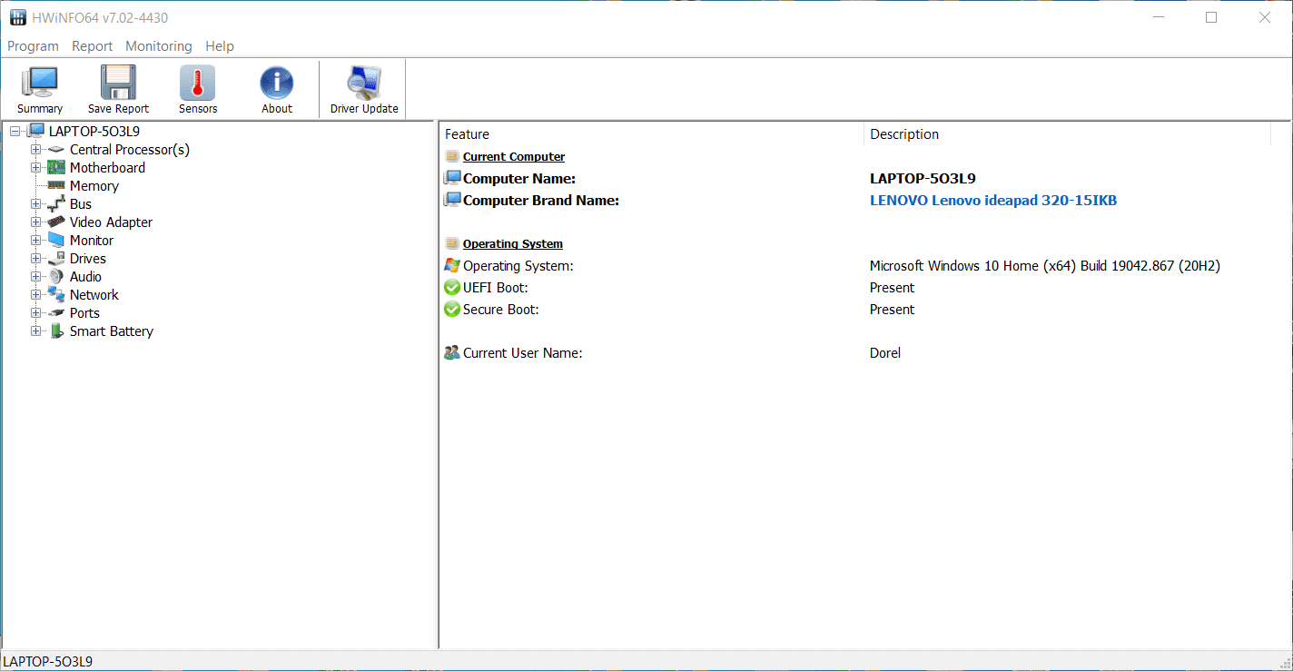Click the Windows flag icon beside Operating System
Image resolution: width=1293 pixels, height=671 pixels.
click(452, 266)
